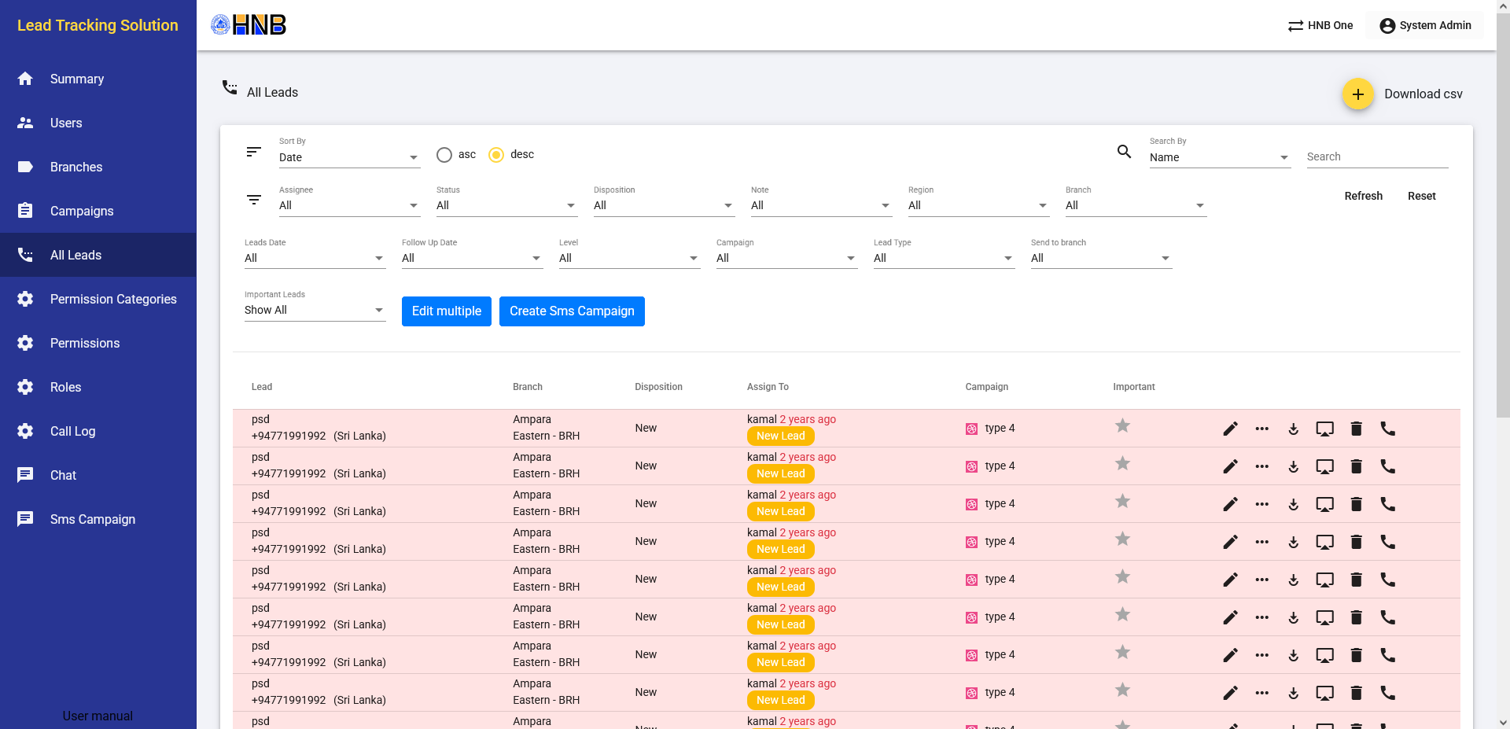This screenshot has width=1510, height=729.
Task: Click the phone call icon in sixth lead row
Action: click(1387, 617)
